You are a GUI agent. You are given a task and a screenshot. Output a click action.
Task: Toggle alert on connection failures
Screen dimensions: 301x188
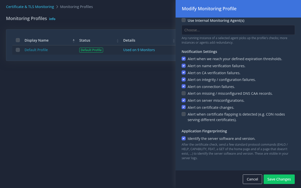tap(184, 86)
